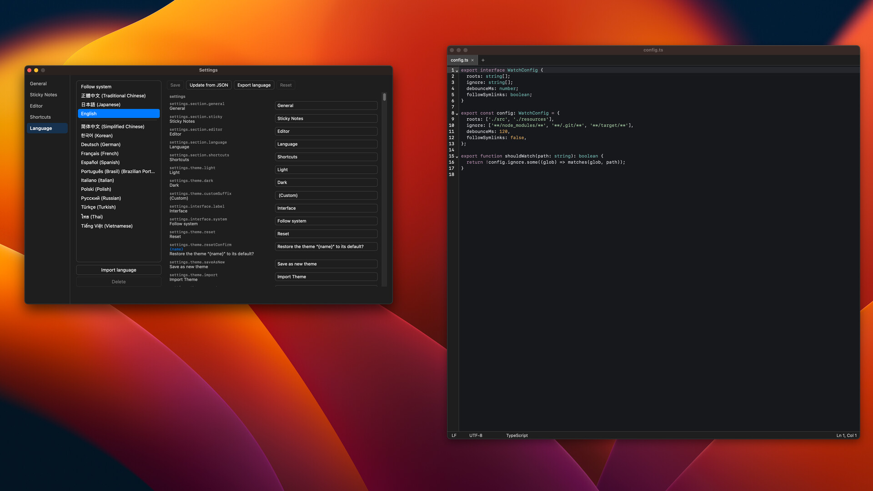Select Español (Spanish) language

coord(119,162)
